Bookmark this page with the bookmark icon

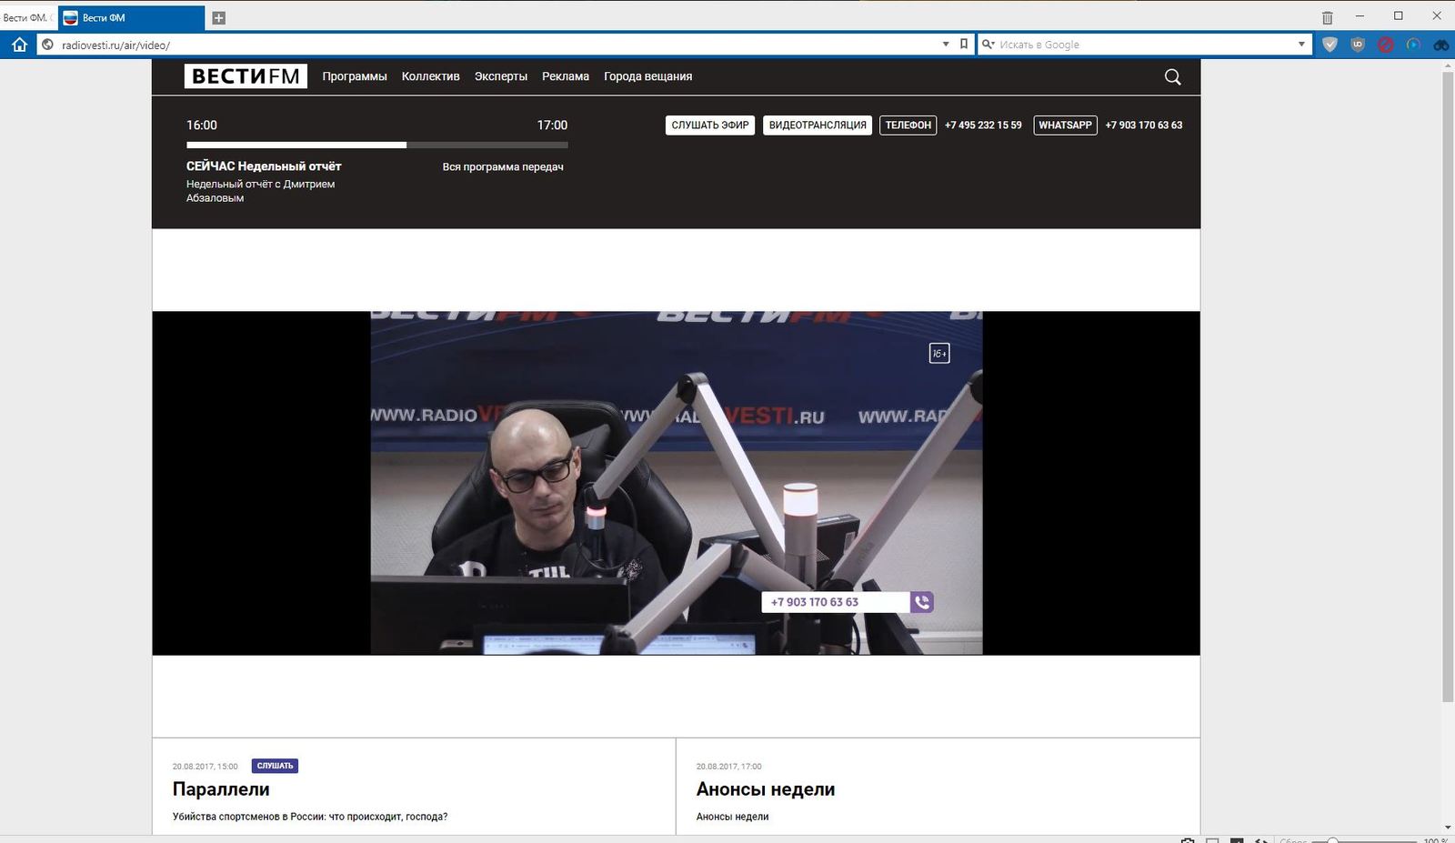point(964,44)
